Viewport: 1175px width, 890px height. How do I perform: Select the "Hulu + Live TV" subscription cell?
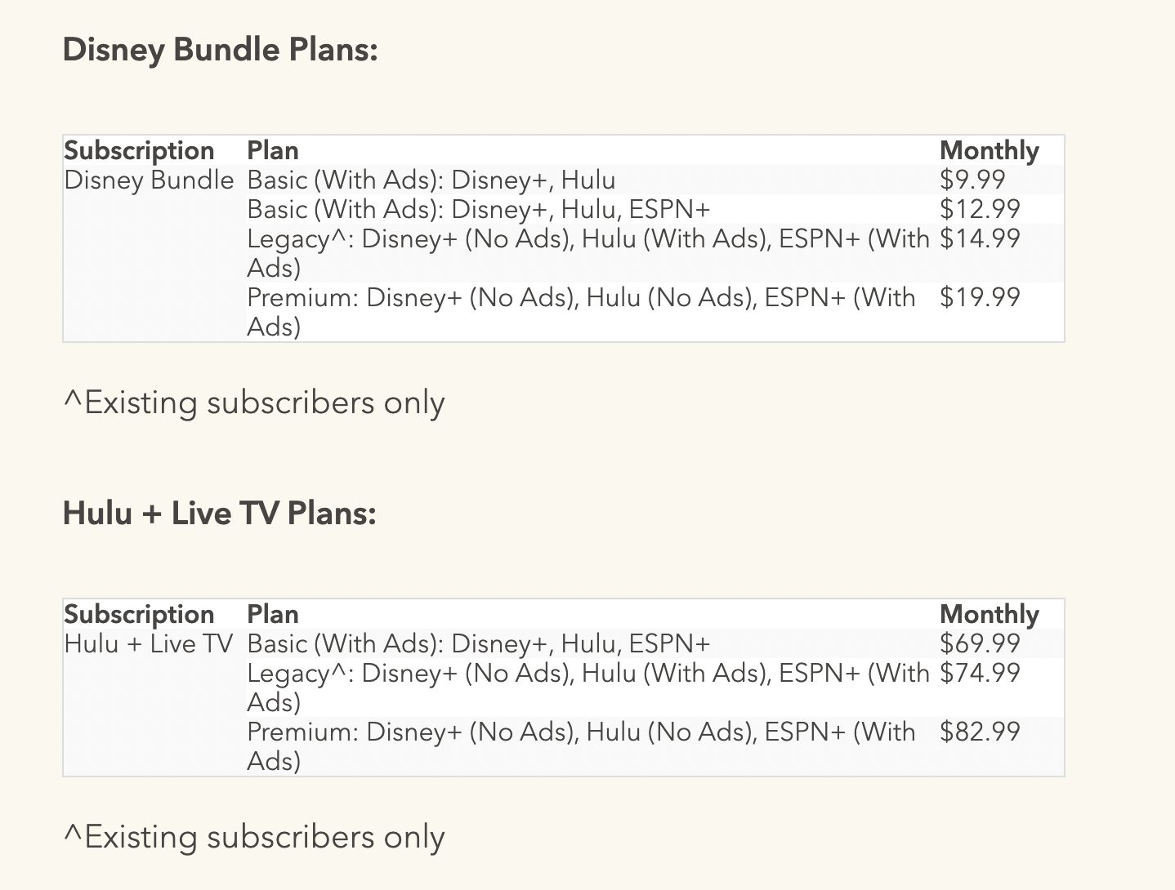[x=148, y=644]
